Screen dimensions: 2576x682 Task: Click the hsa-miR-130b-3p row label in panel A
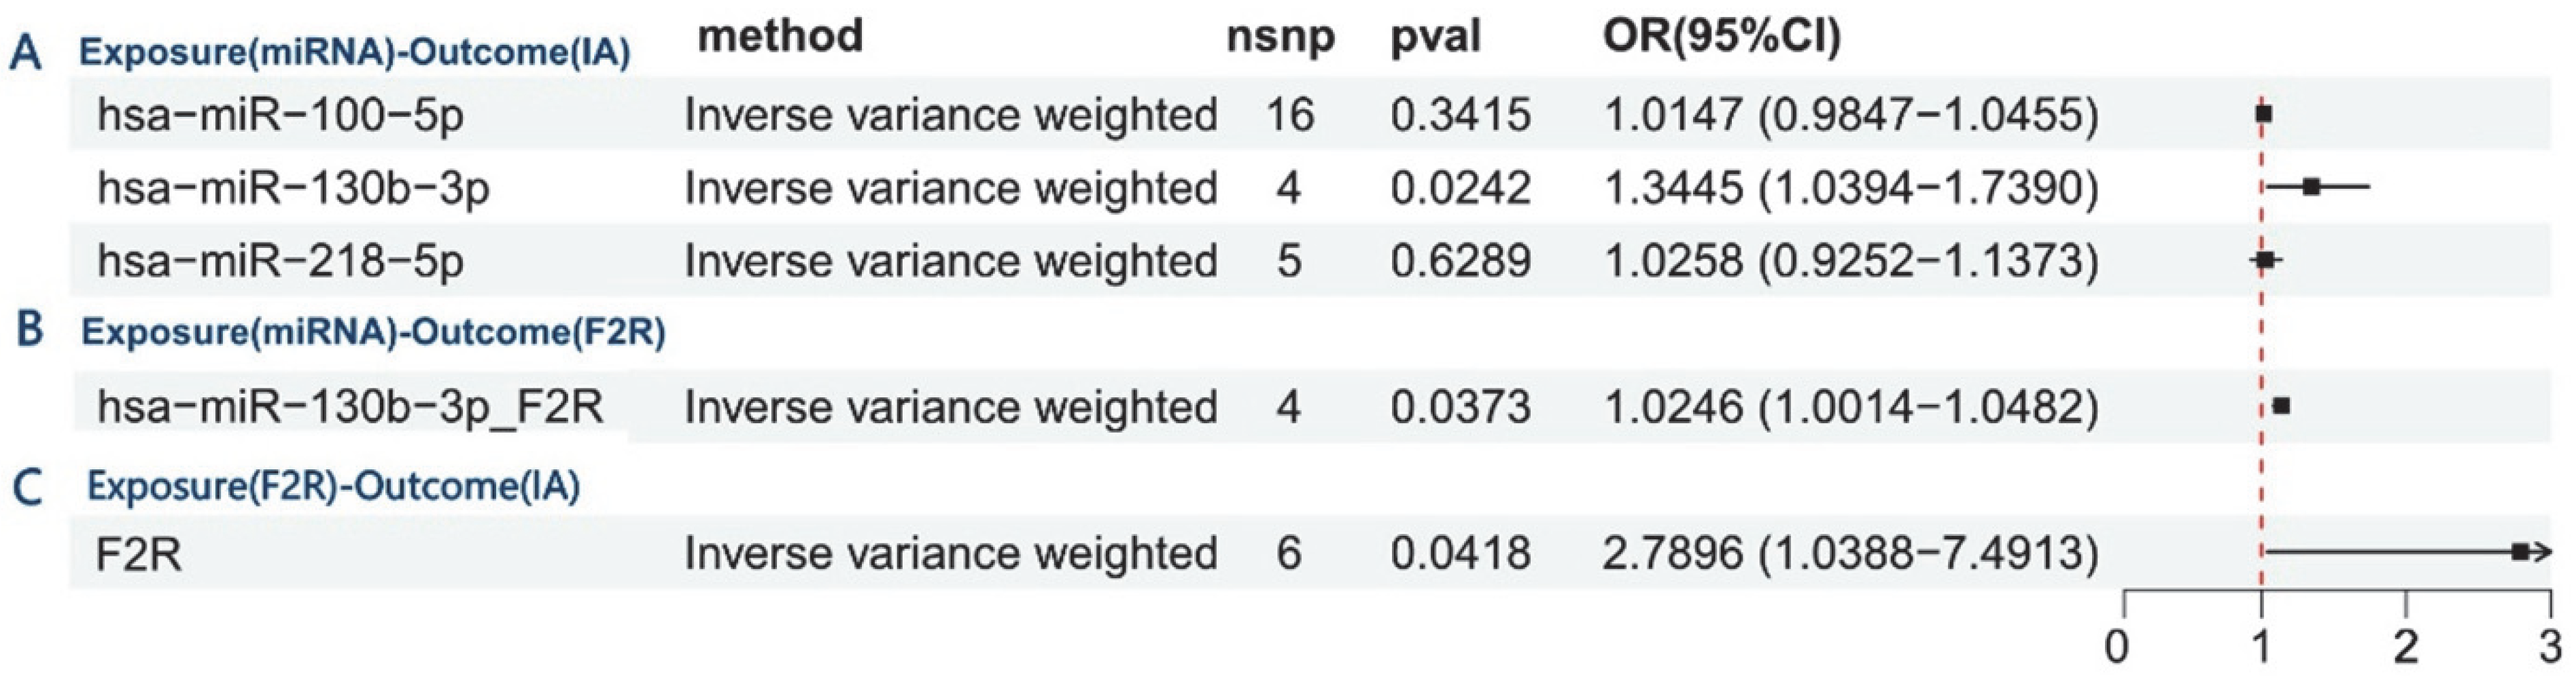pyautogui.click(x=293, y=189)
